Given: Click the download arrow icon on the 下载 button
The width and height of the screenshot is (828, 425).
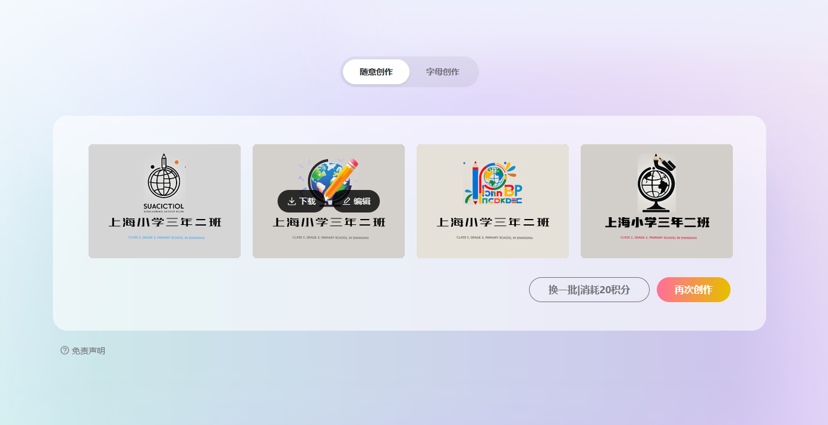Looking at the screenshot, I should 292,201.
